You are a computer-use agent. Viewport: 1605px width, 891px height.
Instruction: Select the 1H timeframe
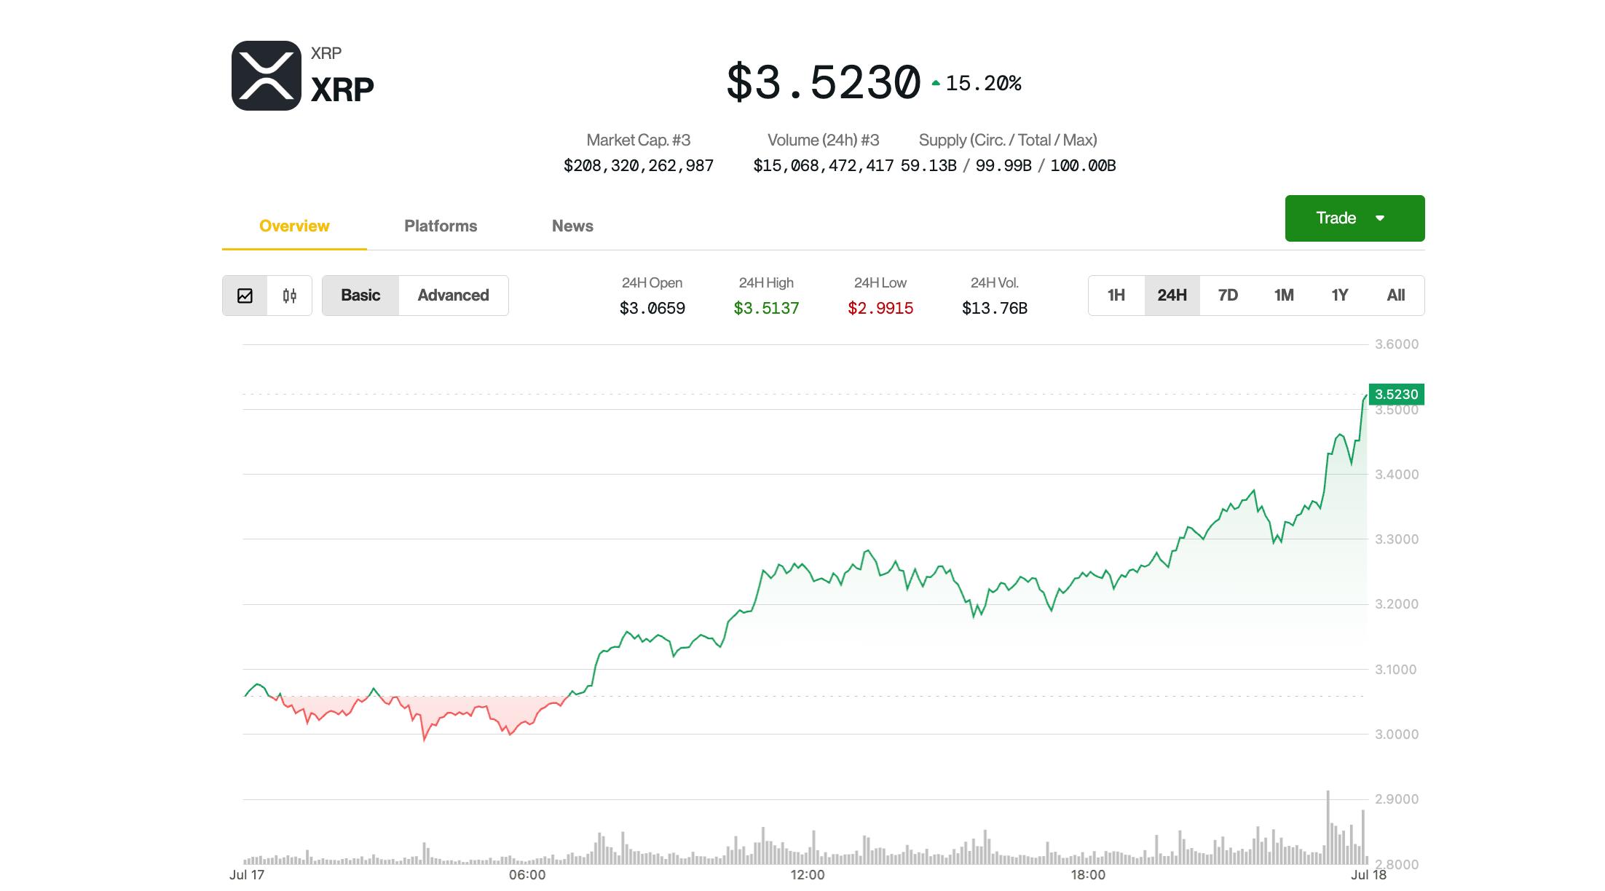pyautogui.click(x=1115, y=296)
